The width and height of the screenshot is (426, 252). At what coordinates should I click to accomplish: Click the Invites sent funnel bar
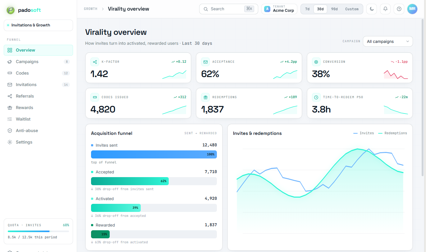tap(154, 154)
